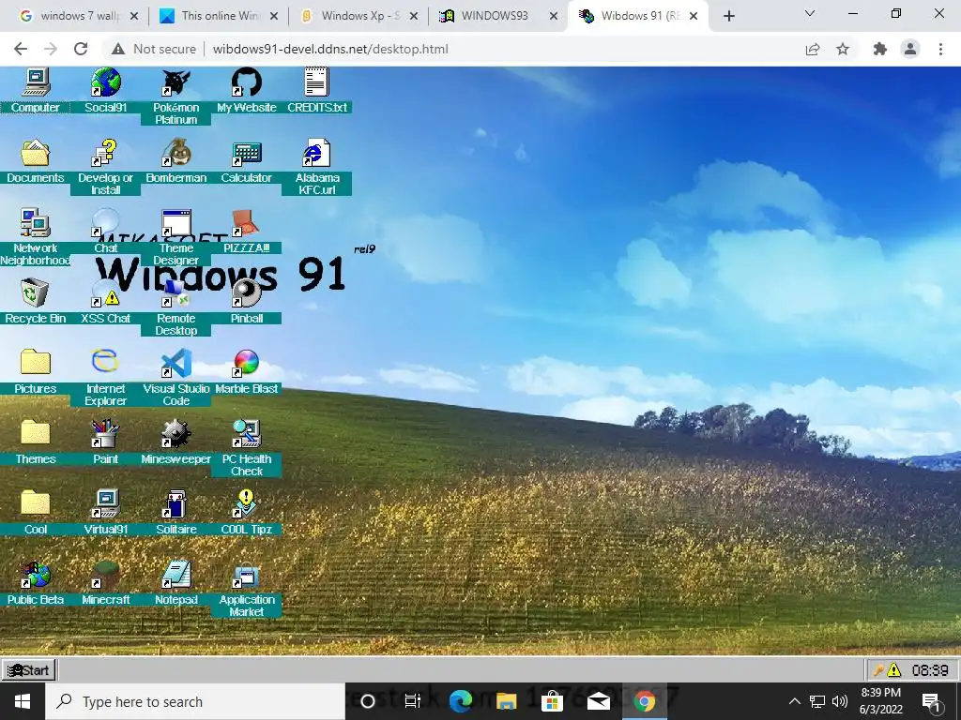The image size is (961, 720).
Task: Focus the browser address bar URL
Action: (330, 49)
